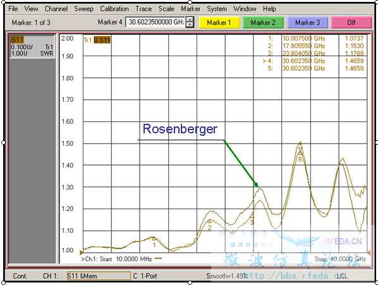Click the Marker 4 frequency input field
Viewport: 378px width, 285px height.
(x=155, y=22)
